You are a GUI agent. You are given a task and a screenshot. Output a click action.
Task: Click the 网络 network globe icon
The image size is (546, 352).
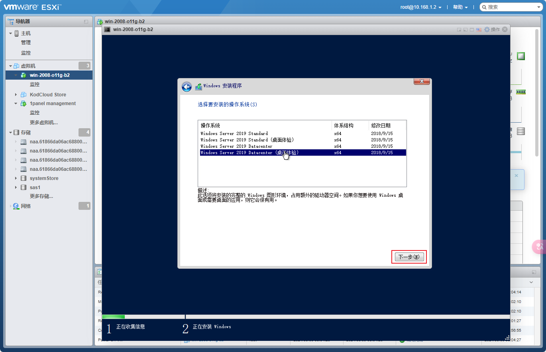pyautogui.click(x=16, y=206)
